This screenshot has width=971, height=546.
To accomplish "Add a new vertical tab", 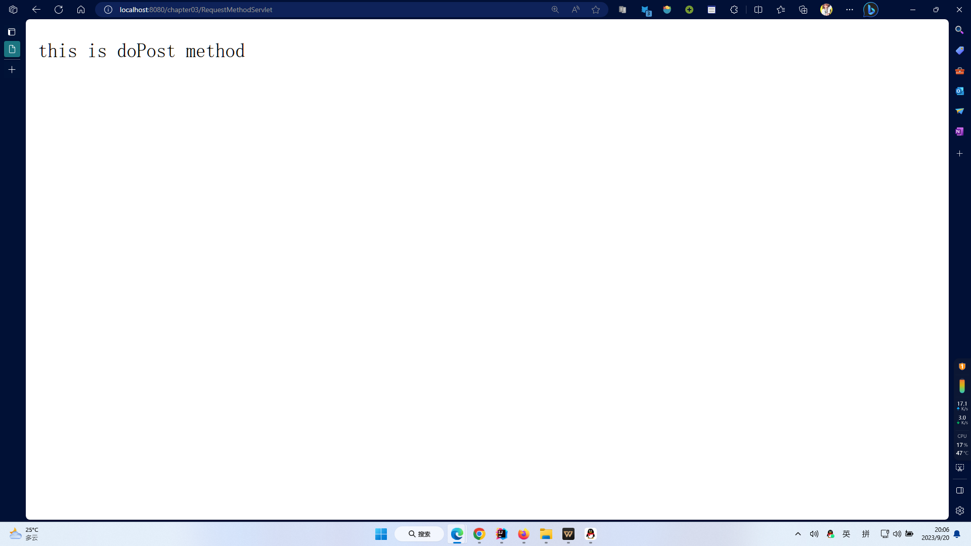I will [12, 70].
